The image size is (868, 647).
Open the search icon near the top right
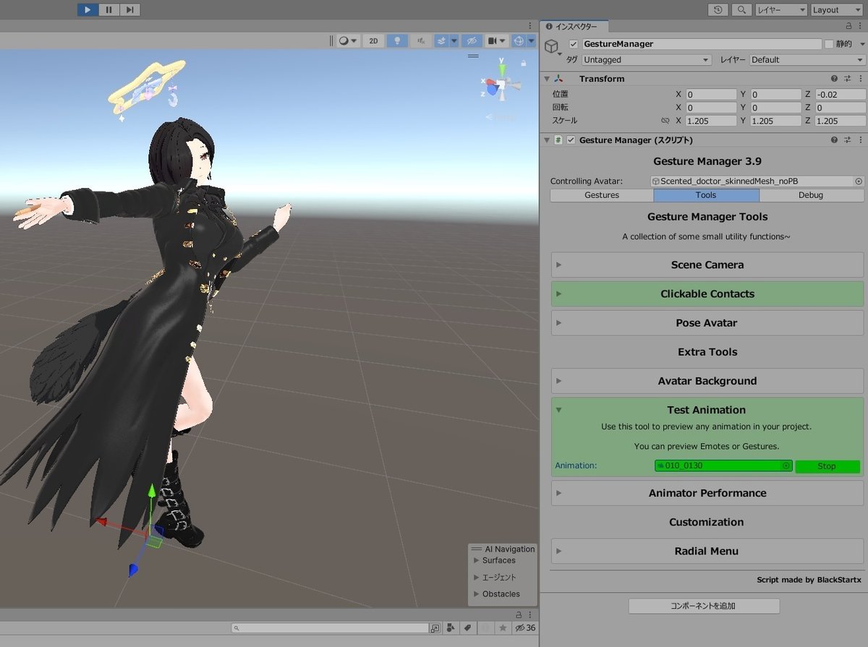[743, 9]
